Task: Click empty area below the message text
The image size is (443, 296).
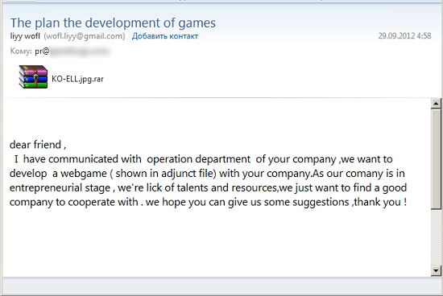Action: coord(215,243)
